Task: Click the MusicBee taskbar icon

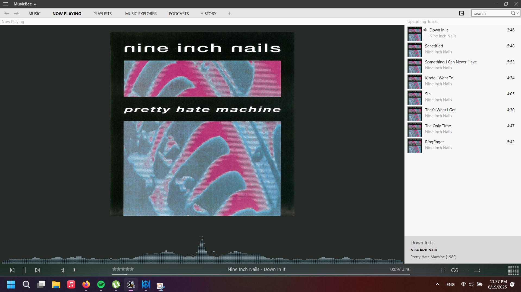Action: 131,285
